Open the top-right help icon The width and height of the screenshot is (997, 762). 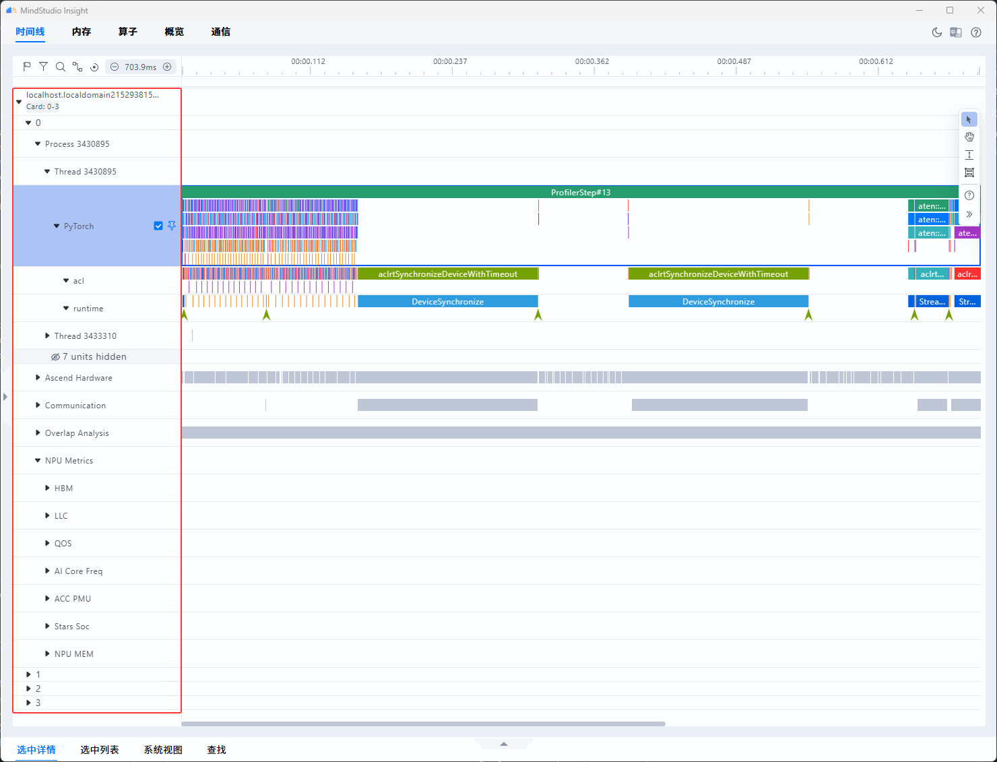(x=976, y=32)
